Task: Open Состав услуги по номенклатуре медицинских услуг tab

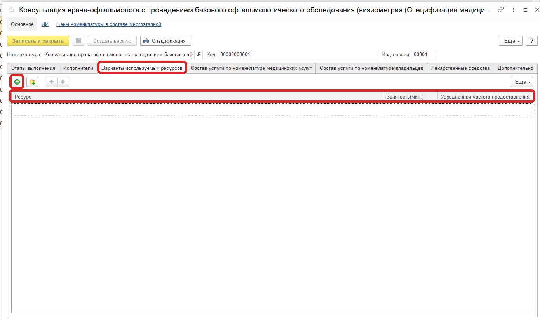Action: (251, 68)
